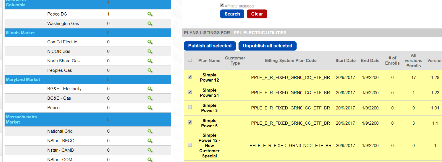Screen dimensions: 442x162
Task: Click the NICOR Gas utility name
Action: (59, 51)
